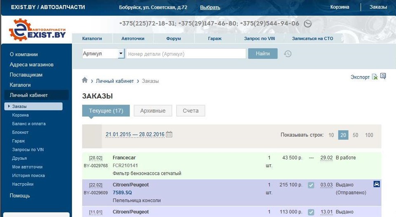
Task: Open the Счета tab
Action: coord(191,111)
